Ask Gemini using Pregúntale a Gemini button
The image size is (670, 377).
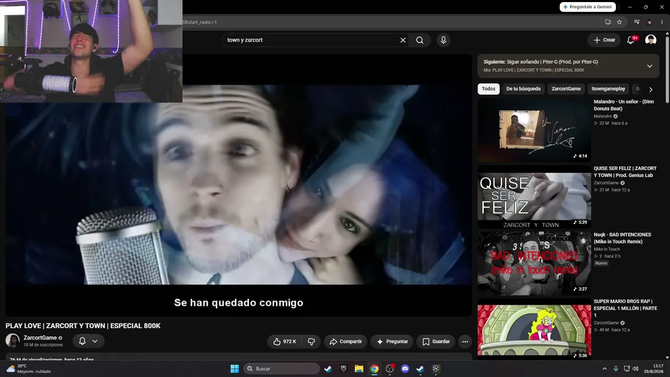588,7
